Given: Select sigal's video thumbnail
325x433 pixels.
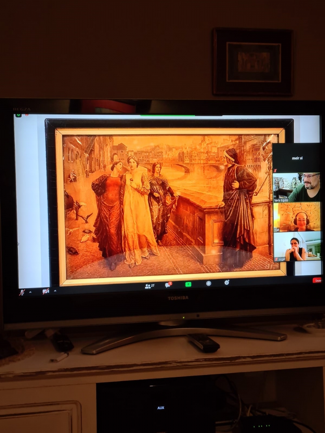Looking at the screenshot, I should [297, 247].
